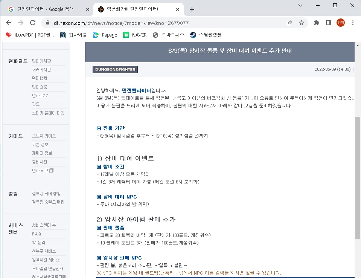Open the 킵바이블 bookmark

click(x=73, y=35)
